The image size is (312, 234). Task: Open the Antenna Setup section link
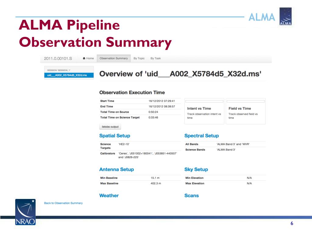tap(116, 169)
